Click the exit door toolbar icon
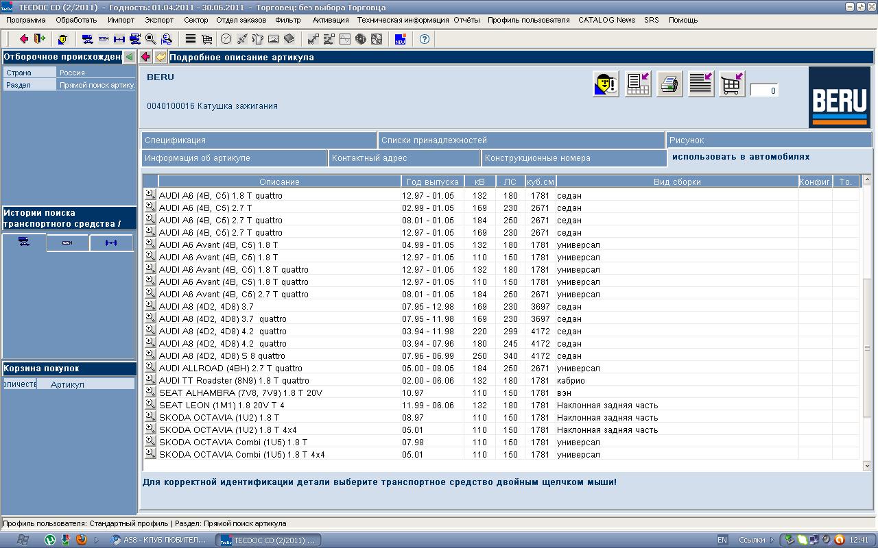Screen dimensions: 878x548 pyautogui.click(x=39, y=39)
